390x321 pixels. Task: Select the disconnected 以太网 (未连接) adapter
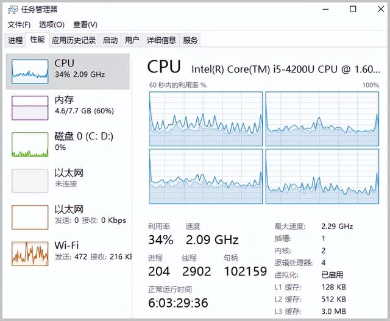[x=30, y=181]
